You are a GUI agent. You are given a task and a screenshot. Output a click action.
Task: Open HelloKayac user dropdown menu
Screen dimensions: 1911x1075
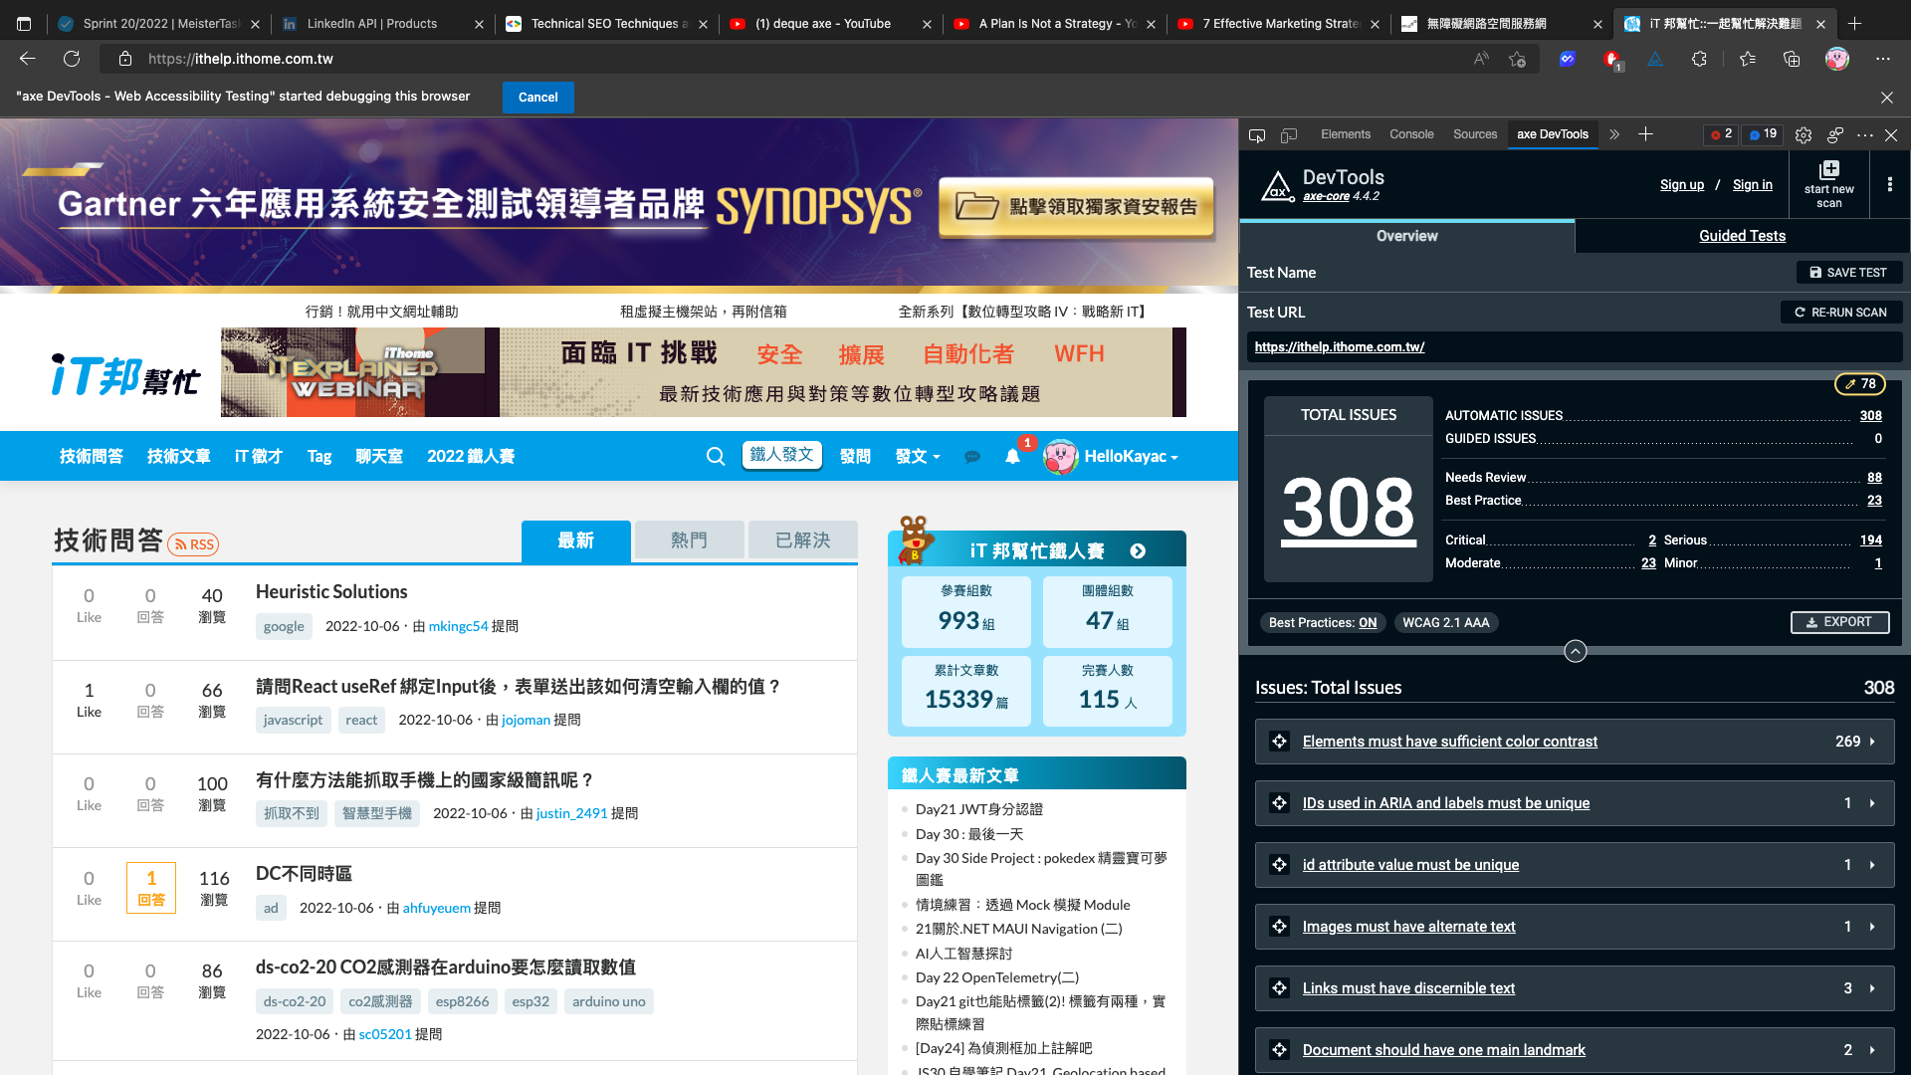[x=1130, y=456]
